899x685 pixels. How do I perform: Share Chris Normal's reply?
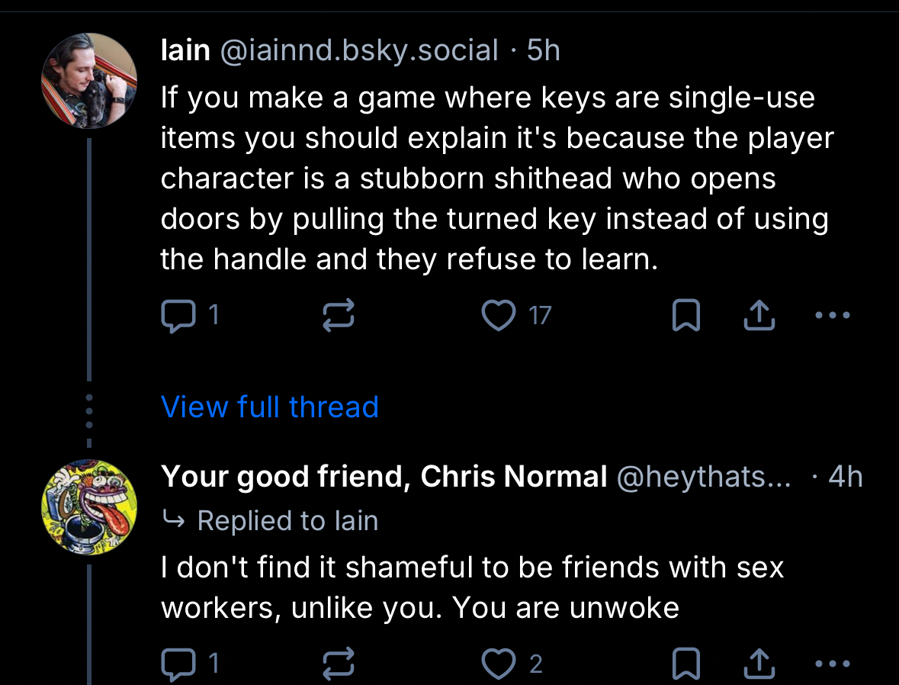[759, 664]
